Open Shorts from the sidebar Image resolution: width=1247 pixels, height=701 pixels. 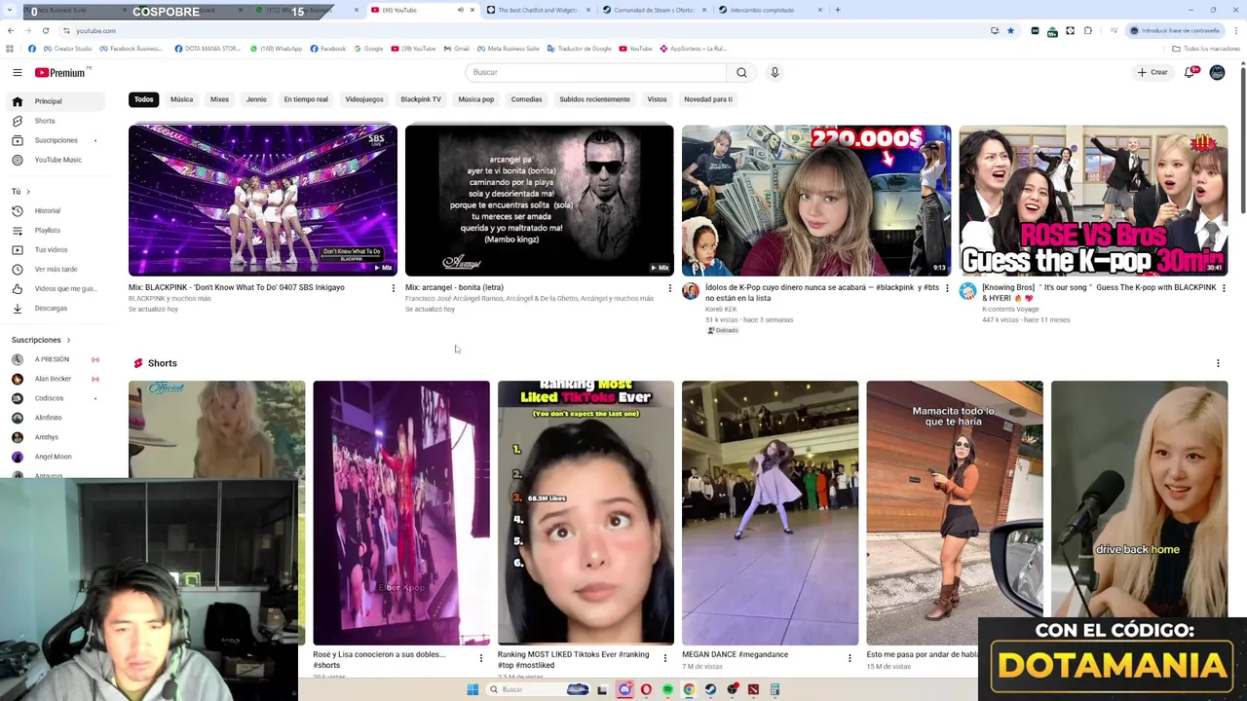57,121
